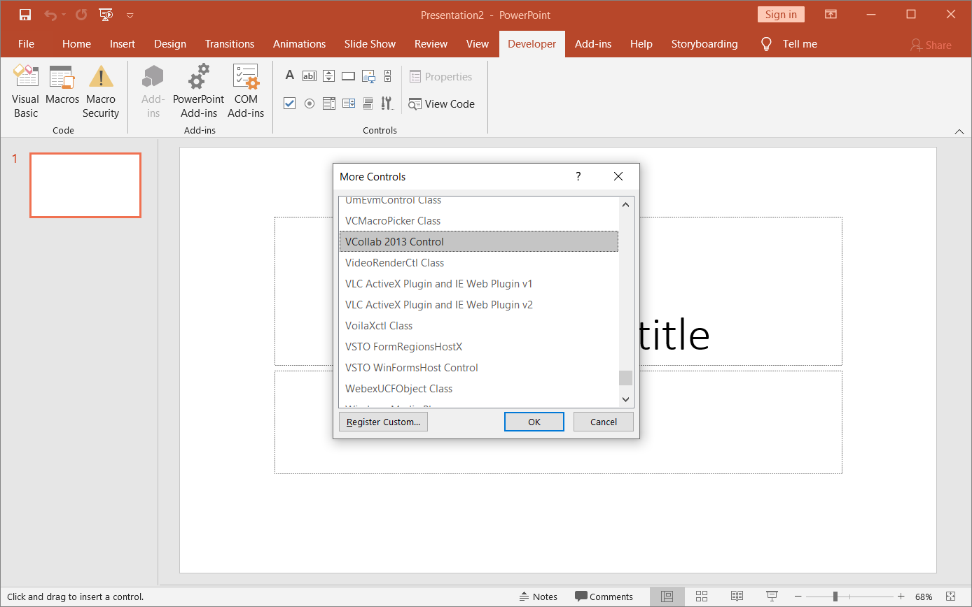
Task: Insert a Toggle Button control
Action: [x=368, y=103]
